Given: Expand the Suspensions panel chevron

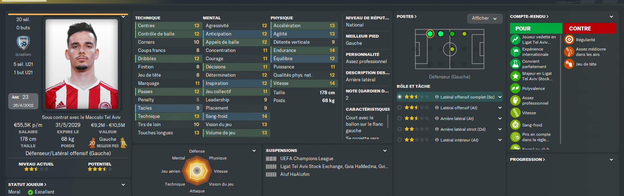Looking at the screenshot, I should pos(385,150).
